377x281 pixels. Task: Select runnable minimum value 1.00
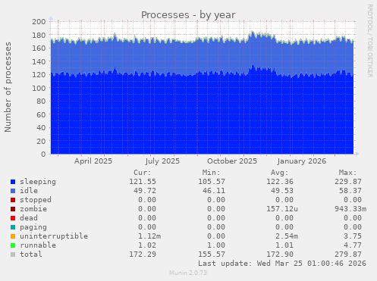point(216,245)
